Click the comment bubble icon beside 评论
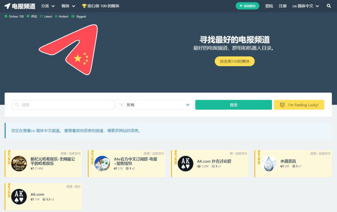The height and width of the screenshot is (212, 337). [x=28, y=16]
